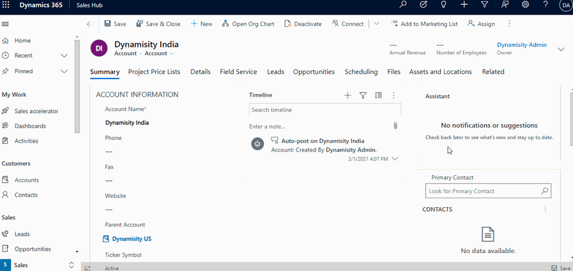Image resolution: width=573 pixels, height=271 pixels.
Task: Attach a file using the paperclip icon
Action: [x=395, y=126]
